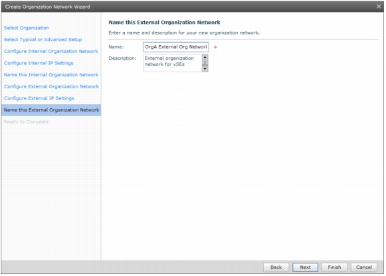Click the Ready to Complete step
The image size is (386, 276).
26,121
